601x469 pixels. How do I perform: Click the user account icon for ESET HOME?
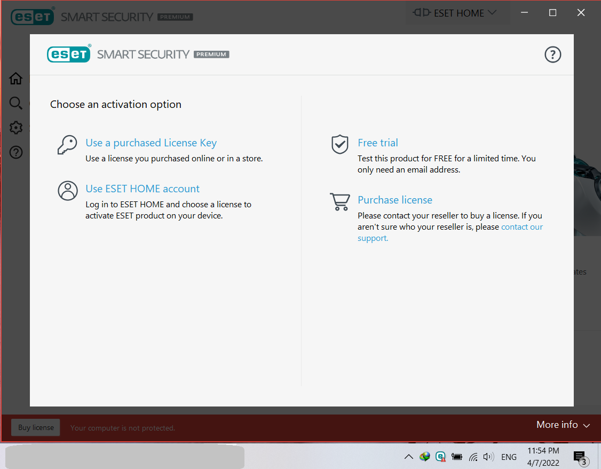pyautogui.click(x=68, y=191)
